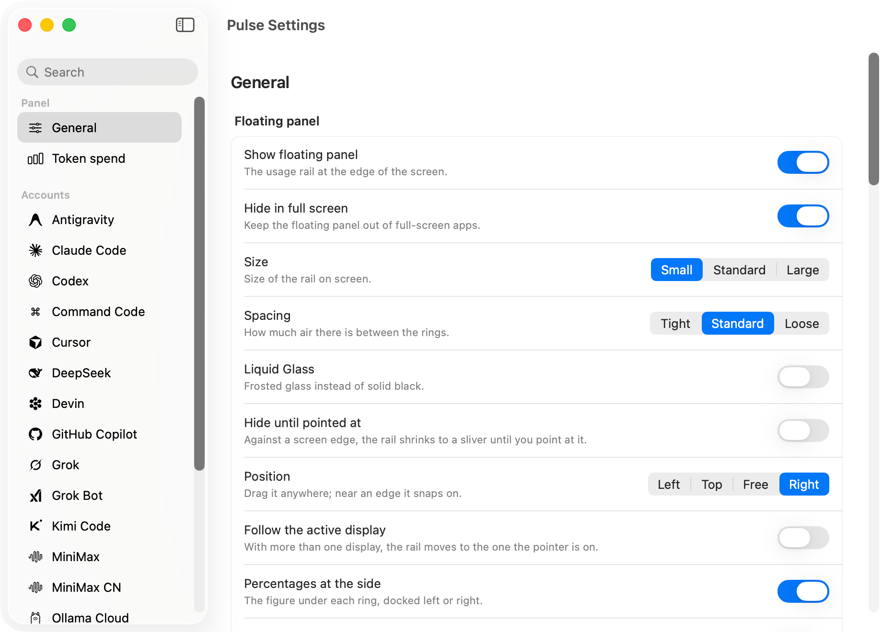The height and width of the screenshot is (632, 882).
Task: Open the GitHub Copilot account settings
Action: point(99,434)
